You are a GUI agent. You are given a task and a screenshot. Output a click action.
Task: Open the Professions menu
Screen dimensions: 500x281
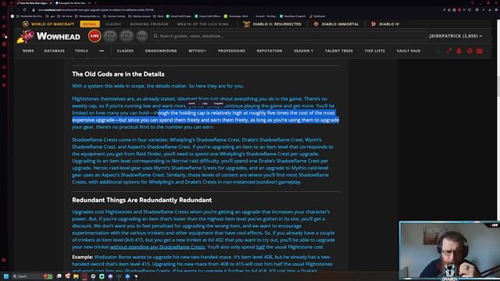231,51
